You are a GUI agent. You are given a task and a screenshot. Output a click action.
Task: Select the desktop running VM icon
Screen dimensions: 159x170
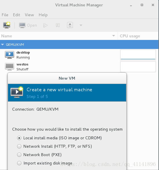[10, 55]
